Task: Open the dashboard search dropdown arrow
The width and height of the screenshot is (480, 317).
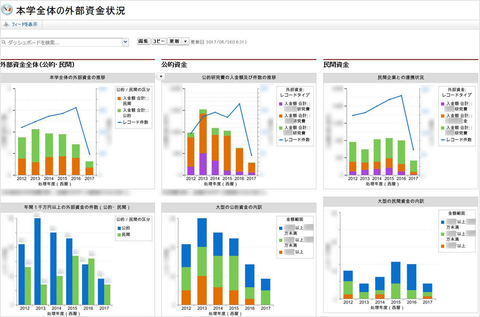Action: 125,42
